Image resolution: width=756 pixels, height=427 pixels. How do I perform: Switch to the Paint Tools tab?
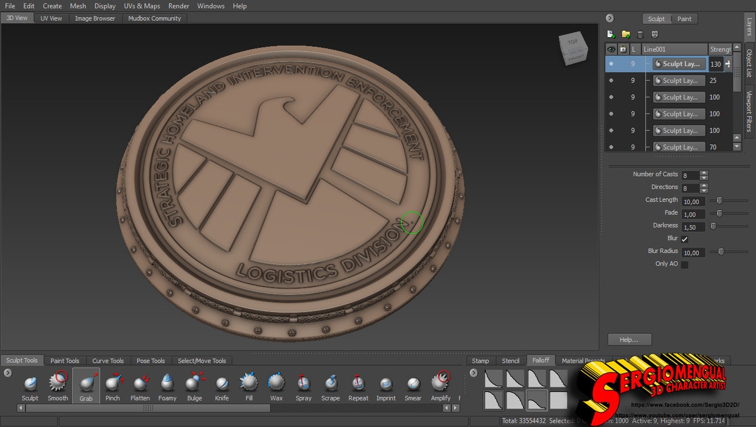[x=65, y=360]
